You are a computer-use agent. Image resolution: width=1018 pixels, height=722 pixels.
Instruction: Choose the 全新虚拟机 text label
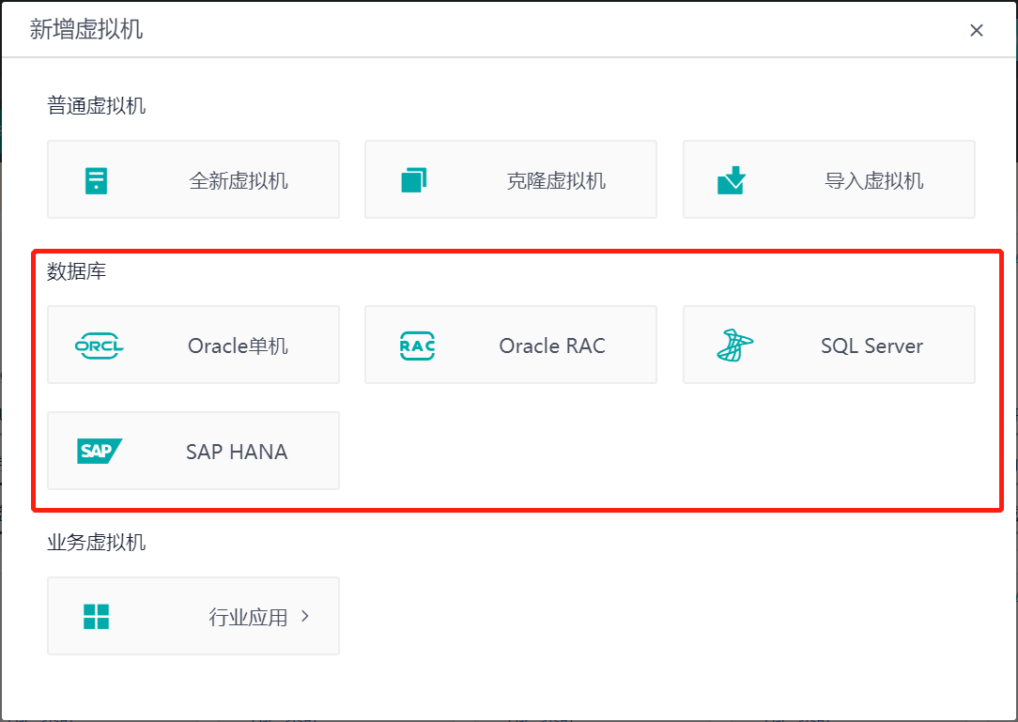[239, 180]
